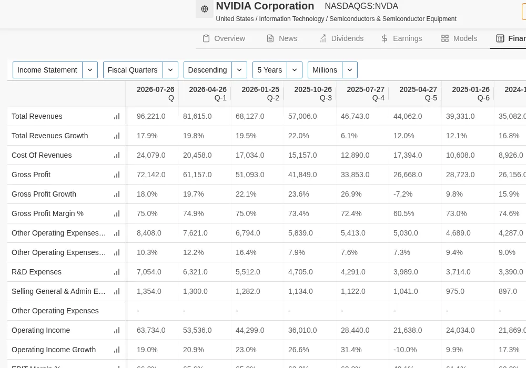Click the Other Operating Expenses label in the dash row
Screen dimensions: 526x368
pos(55,311)
